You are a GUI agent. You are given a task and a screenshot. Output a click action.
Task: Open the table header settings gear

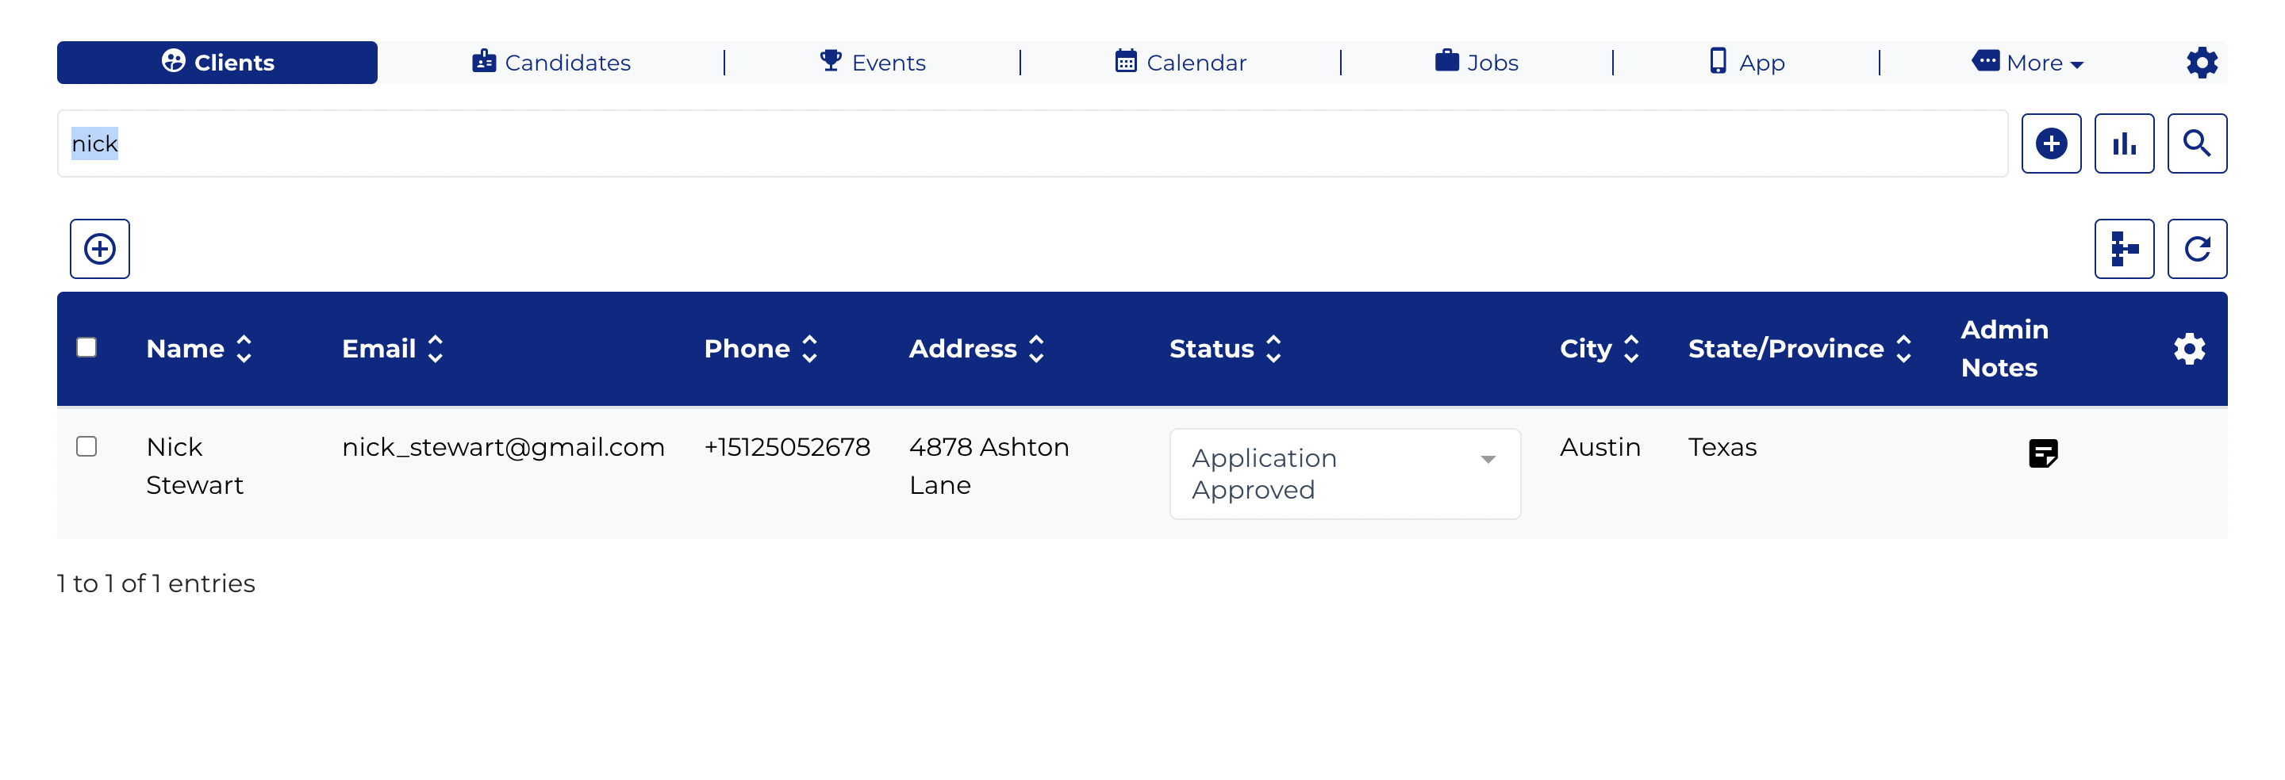coord(2189,350)
